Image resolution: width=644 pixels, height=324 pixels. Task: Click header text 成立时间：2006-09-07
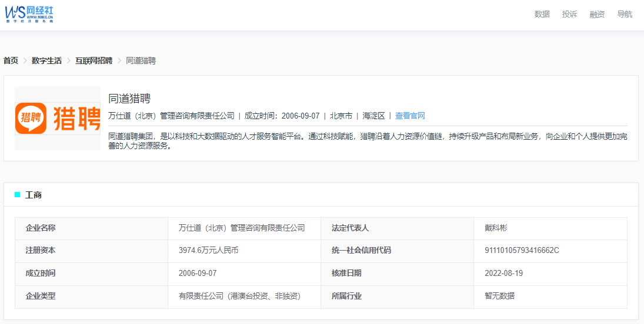click(x=282, y=116)
